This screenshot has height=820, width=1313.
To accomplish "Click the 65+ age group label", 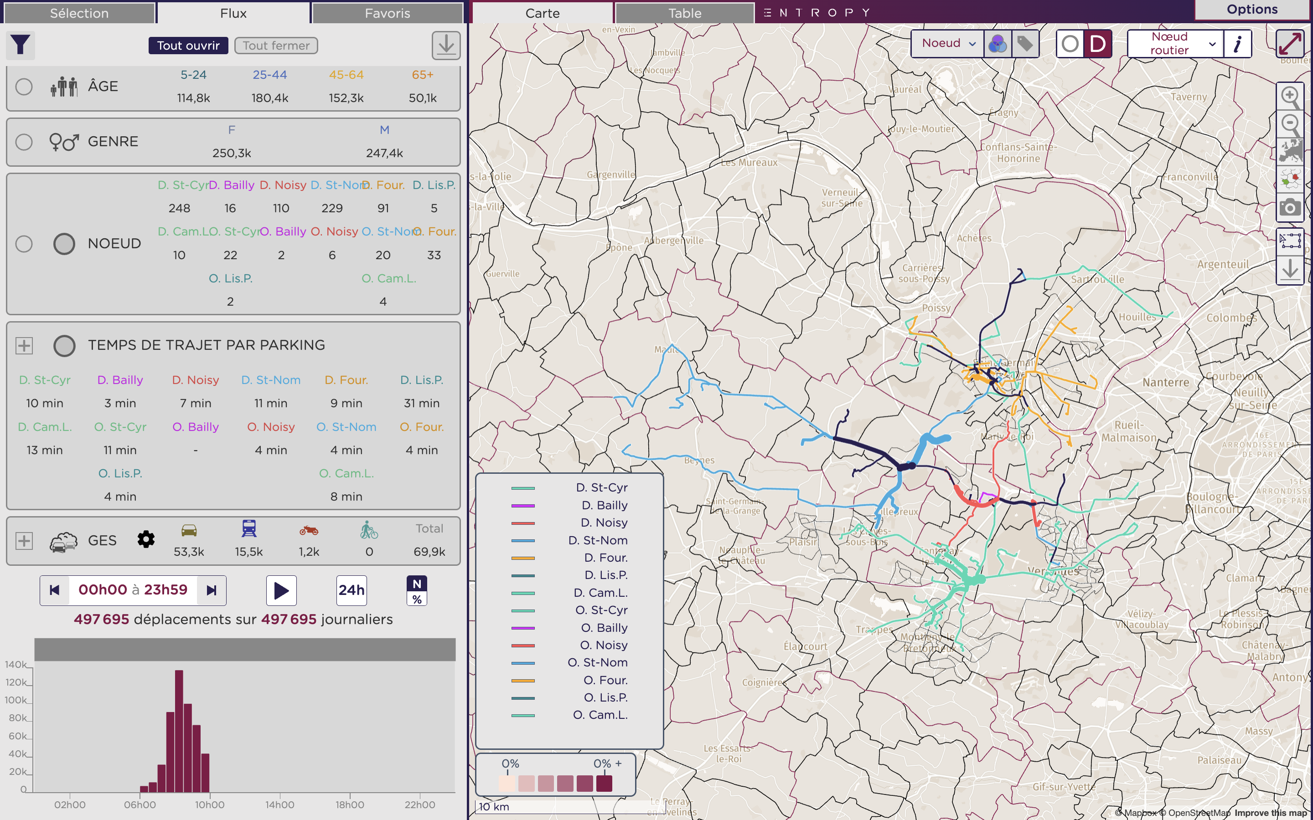I will click(423, 75).
